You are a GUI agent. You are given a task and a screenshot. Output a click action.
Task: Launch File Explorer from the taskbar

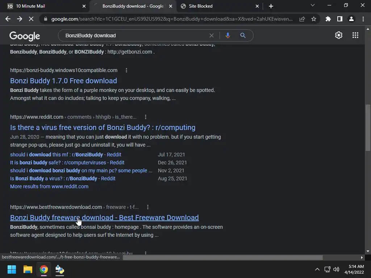pyautogui.click(x=28, y=269)
